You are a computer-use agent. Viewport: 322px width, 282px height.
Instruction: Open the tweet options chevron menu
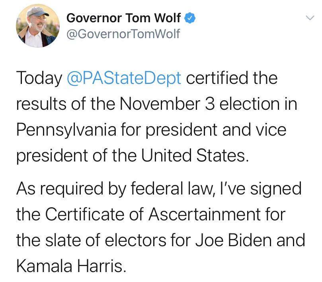tap(310, 18)
